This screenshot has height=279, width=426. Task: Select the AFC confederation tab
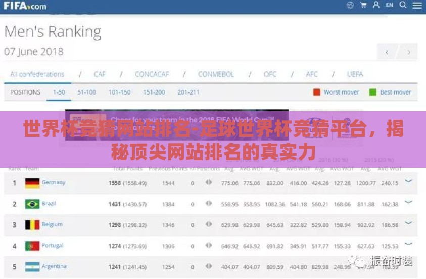(312, 74)
